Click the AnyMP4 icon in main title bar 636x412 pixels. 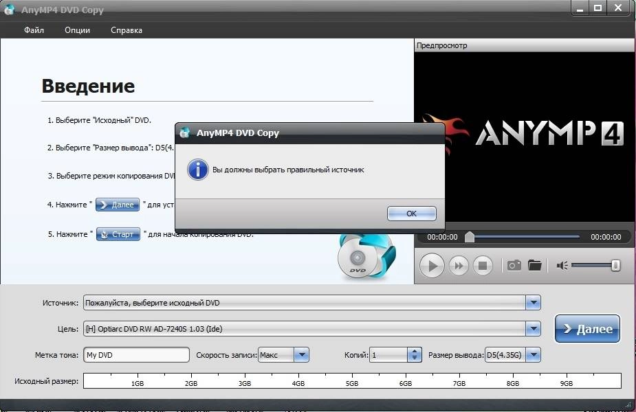[x=10, y=10]
